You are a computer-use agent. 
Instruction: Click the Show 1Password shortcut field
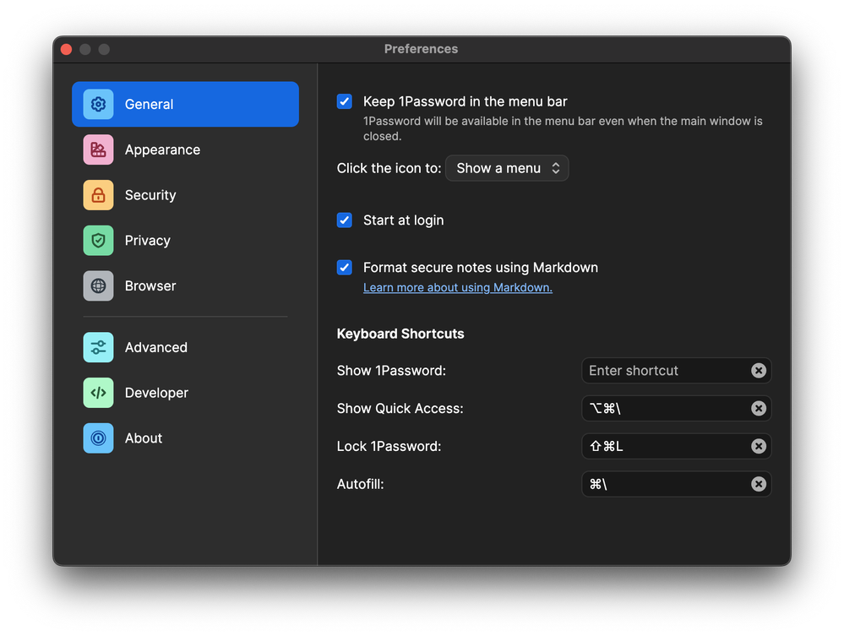click(x=663, y=371)
